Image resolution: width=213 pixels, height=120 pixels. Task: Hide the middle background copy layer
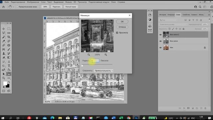pyautogui.click(x=160, y=41)
